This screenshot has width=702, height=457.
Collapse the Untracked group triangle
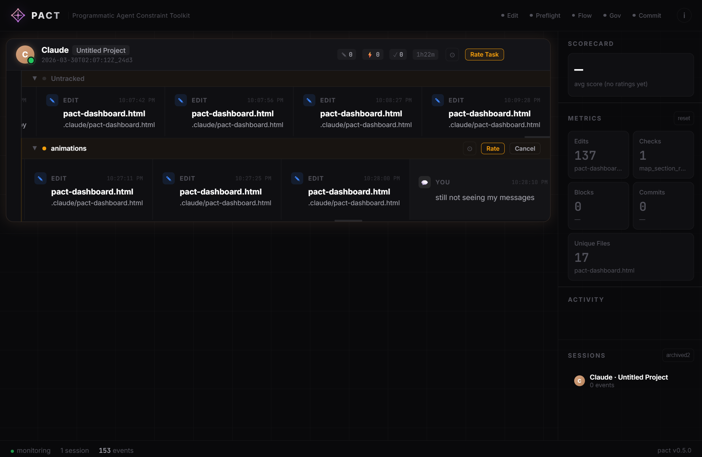pos(34,78)
